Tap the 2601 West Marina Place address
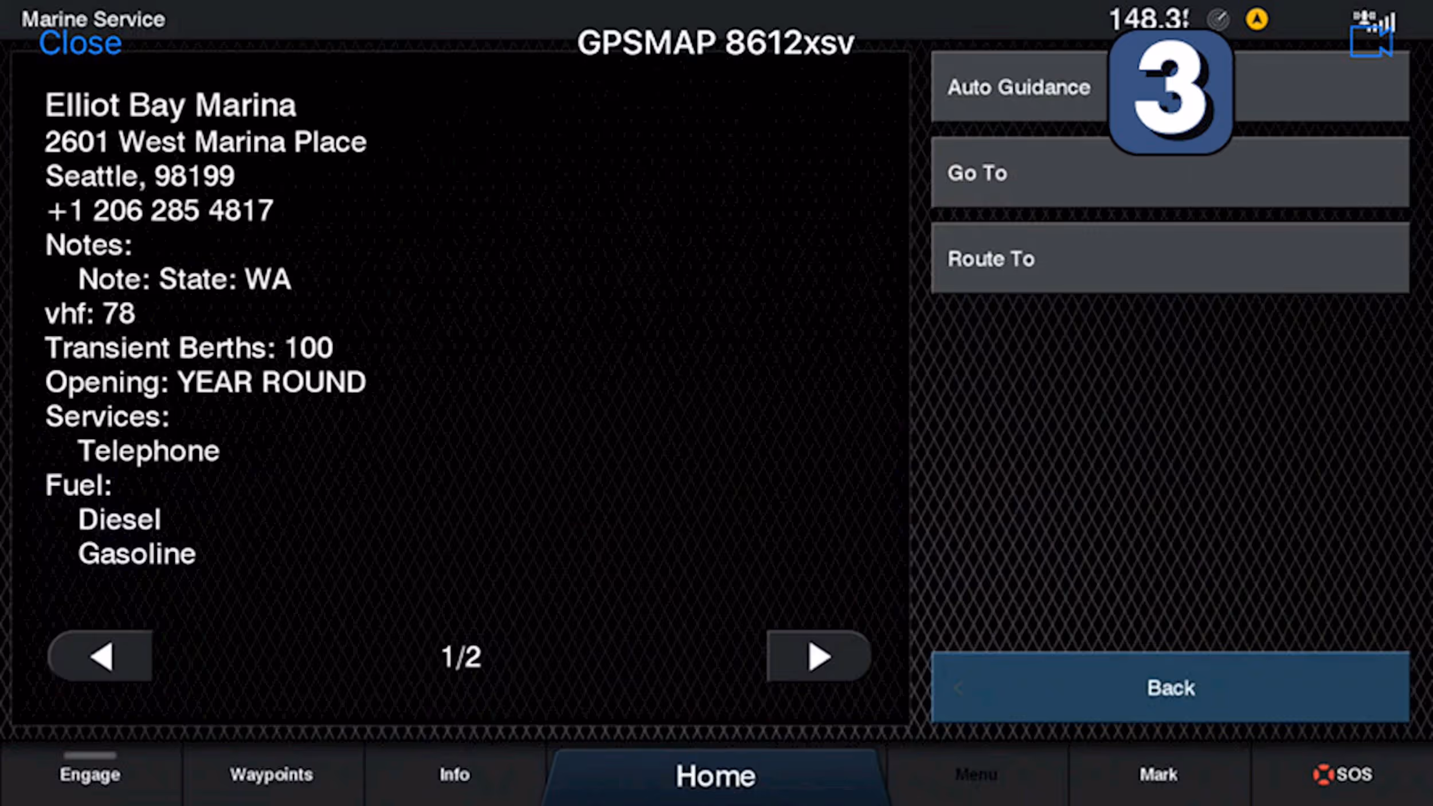The height and width of the screenshot is (806, 1433). pos(206,142)
